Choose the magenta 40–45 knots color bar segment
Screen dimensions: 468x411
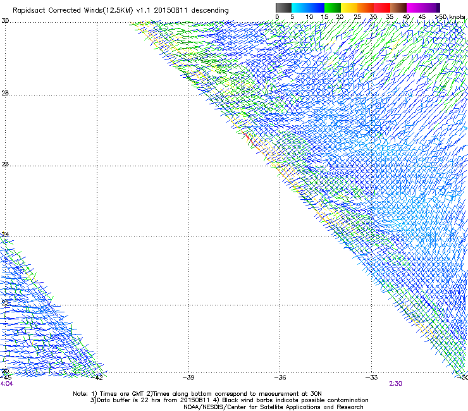[415, 8]
